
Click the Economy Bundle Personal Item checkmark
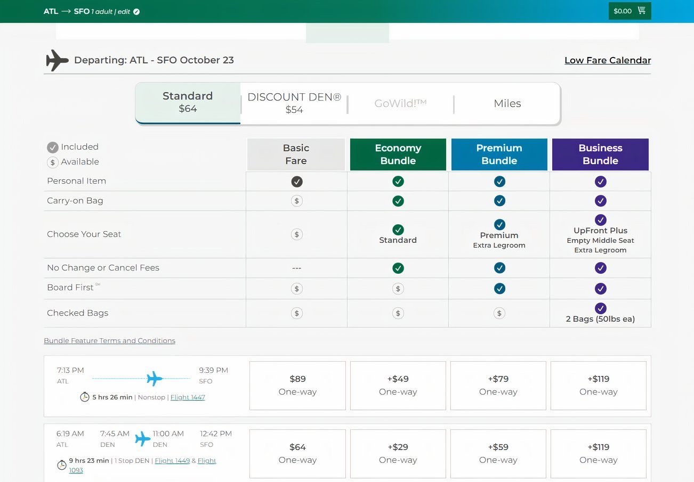coord(398,182)
